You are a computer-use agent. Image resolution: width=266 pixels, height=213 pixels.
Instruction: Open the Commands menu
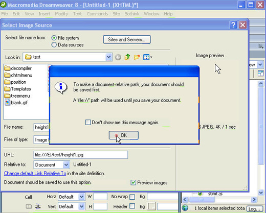click(x=97, y=14)
